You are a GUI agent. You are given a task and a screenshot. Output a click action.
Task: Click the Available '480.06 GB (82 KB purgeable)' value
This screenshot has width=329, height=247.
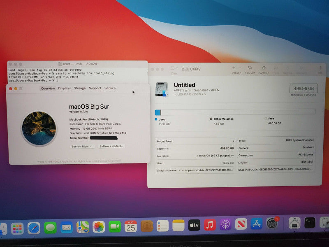pos(215,156)
